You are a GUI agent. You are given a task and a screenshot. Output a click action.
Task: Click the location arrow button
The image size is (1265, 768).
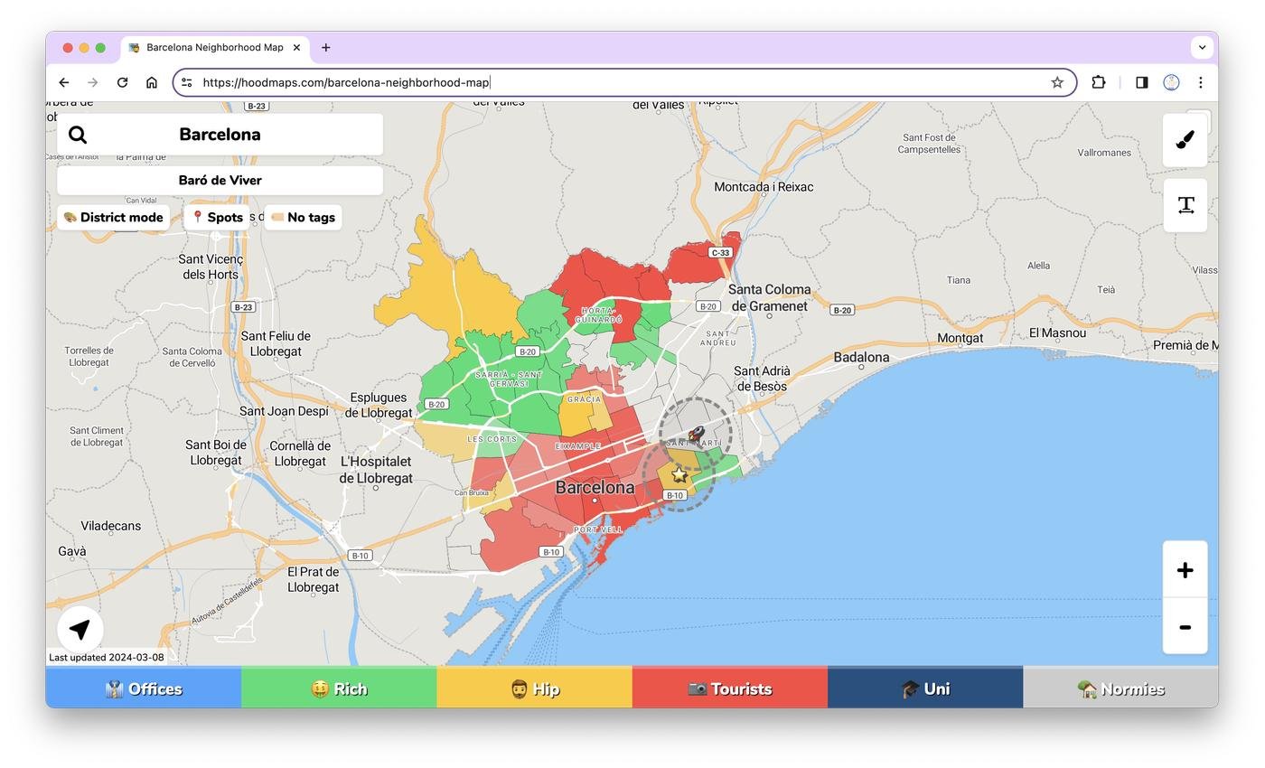pos(80,629)
